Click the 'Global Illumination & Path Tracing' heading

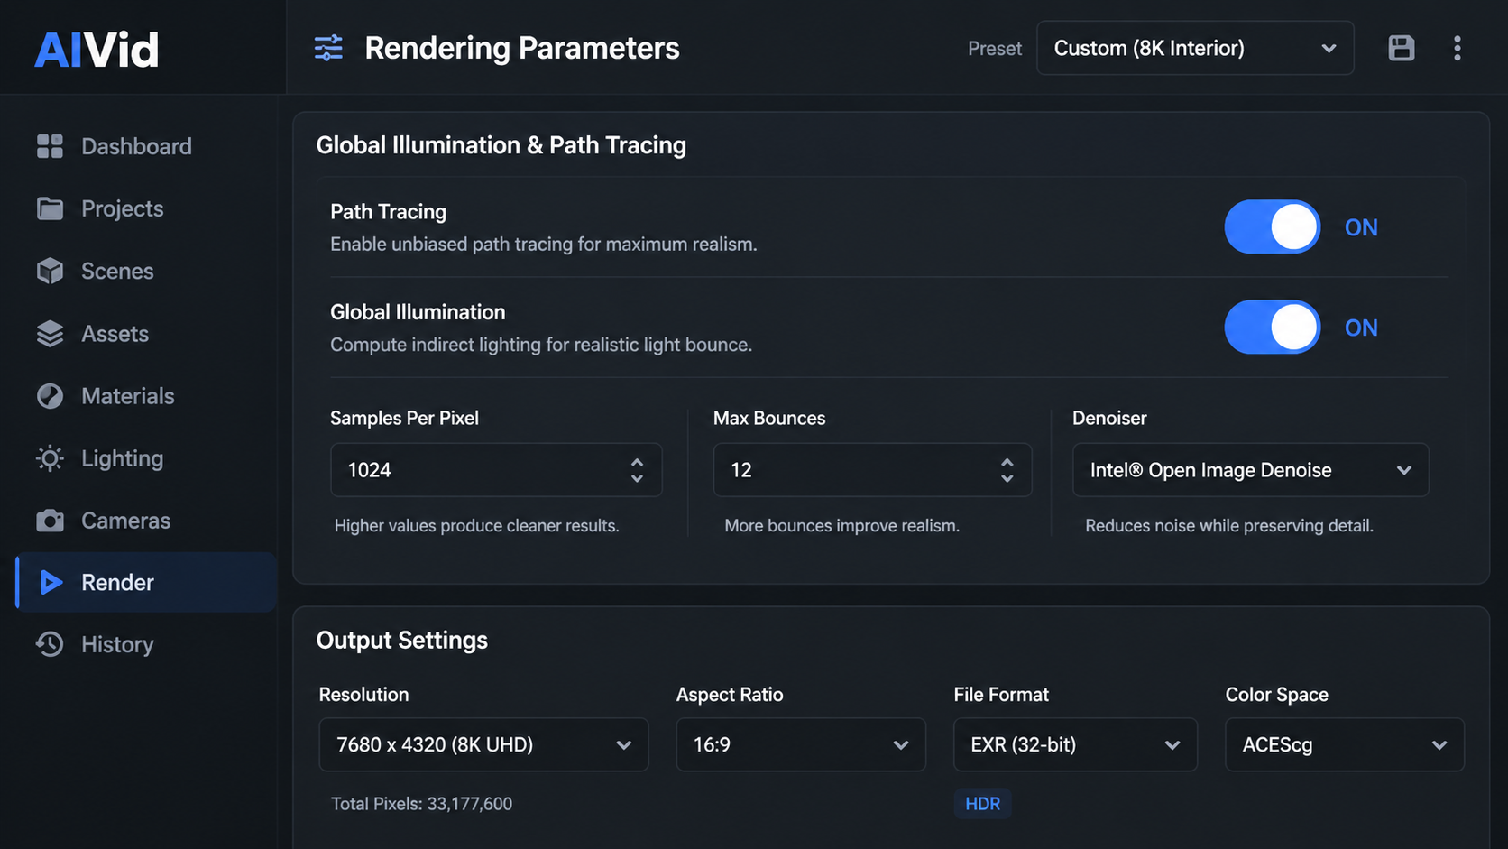click(501, 145)
